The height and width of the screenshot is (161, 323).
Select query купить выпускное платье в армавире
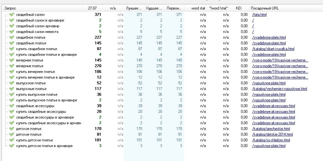point(47,100)
